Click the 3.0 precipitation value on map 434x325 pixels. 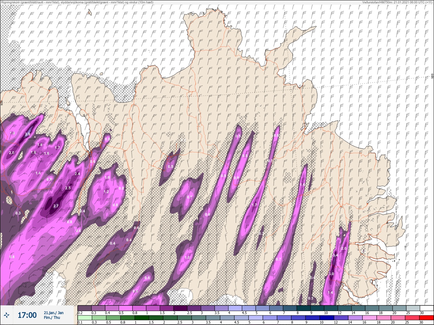pyautogui.click(x=331, y=274)
